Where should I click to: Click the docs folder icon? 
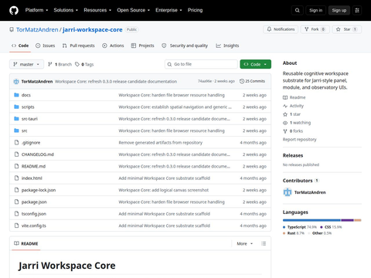click(16, 95)
